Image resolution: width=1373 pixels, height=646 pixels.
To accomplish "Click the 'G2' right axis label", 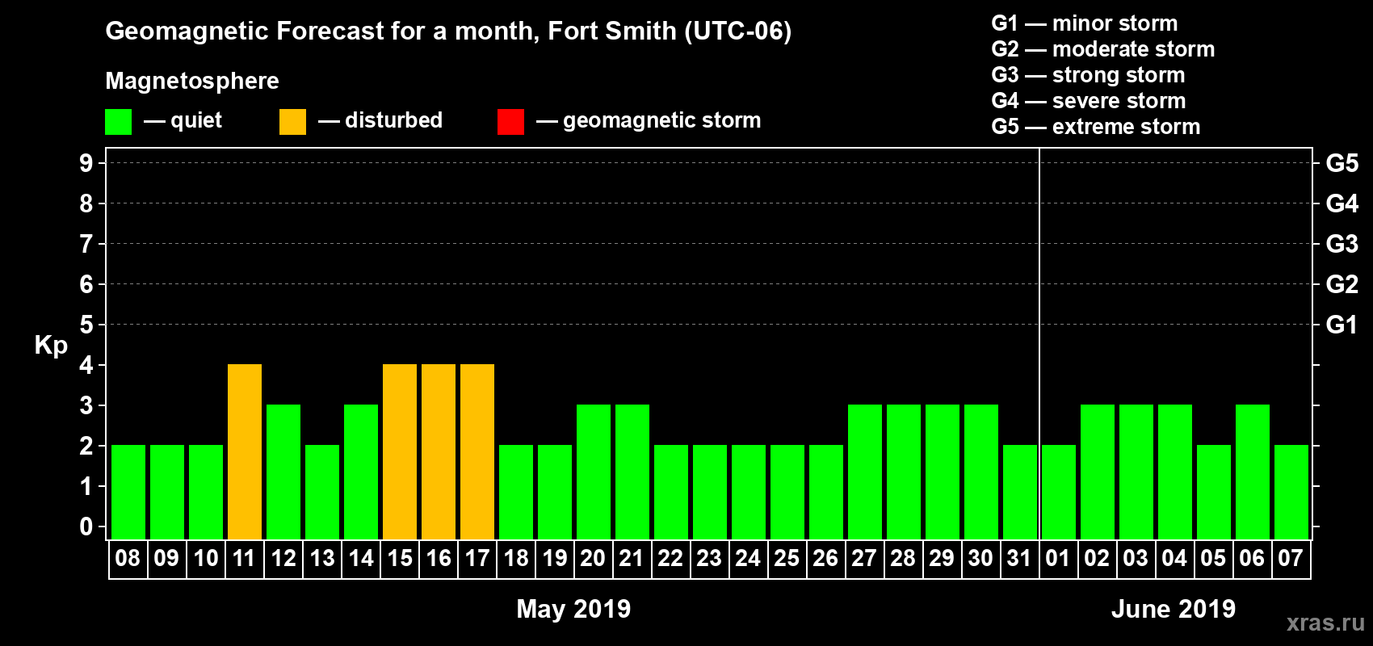I will tap(1342, 284).
